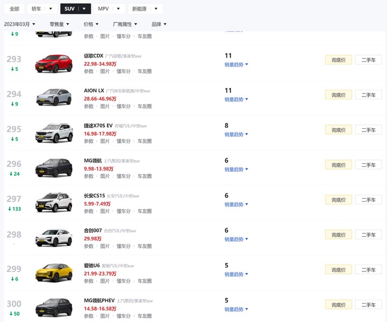Open the 讴歌CDX model title

(x=94, y=56)
